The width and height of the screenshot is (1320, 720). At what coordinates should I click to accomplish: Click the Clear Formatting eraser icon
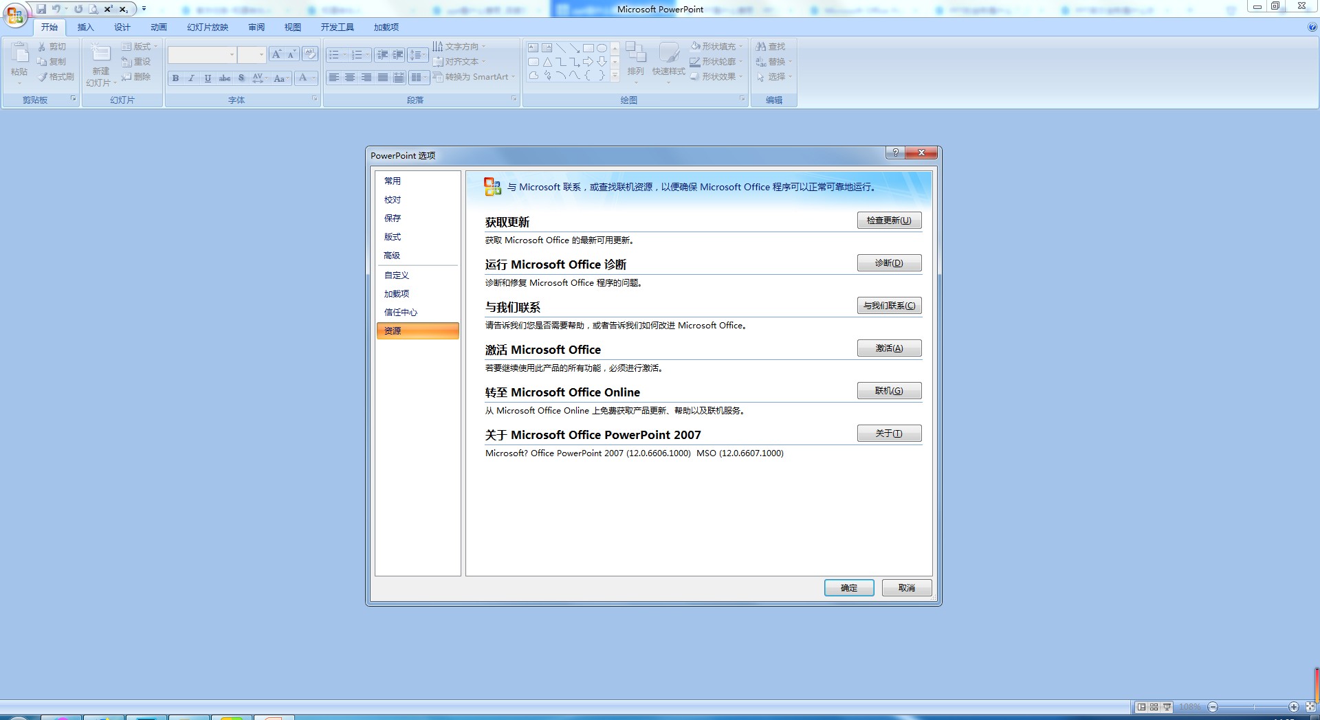point(309,54)
